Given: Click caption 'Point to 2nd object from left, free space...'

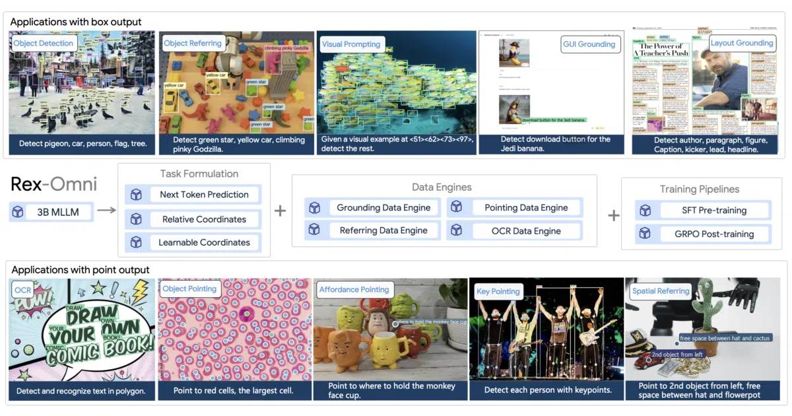Looking at the screenshot, I should 700,390.
